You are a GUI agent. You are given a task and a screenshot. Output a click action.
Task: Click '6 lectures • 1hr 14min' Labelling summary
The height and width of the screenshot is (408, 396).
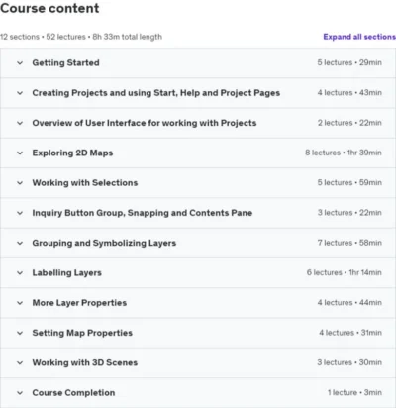click(344, 272)
